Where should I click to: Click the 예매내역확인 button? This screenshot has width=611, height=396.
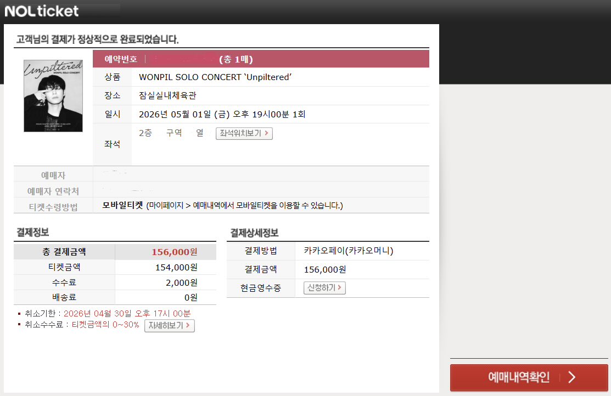coord(529,377)
